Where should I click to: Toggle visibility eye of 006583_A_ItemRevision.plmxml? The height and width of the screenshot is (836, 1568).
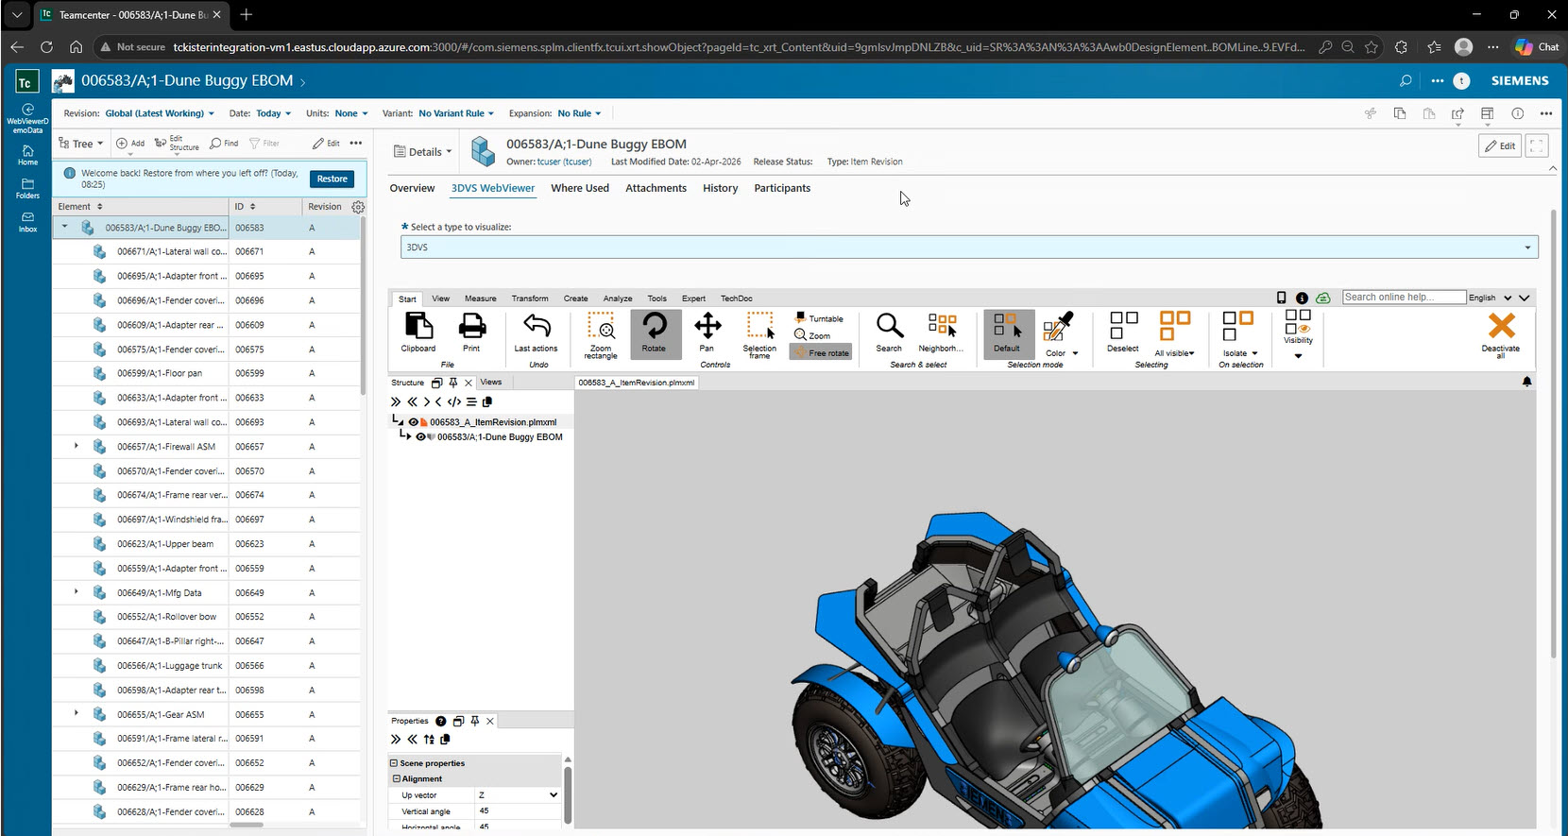[x=413, y=422]
